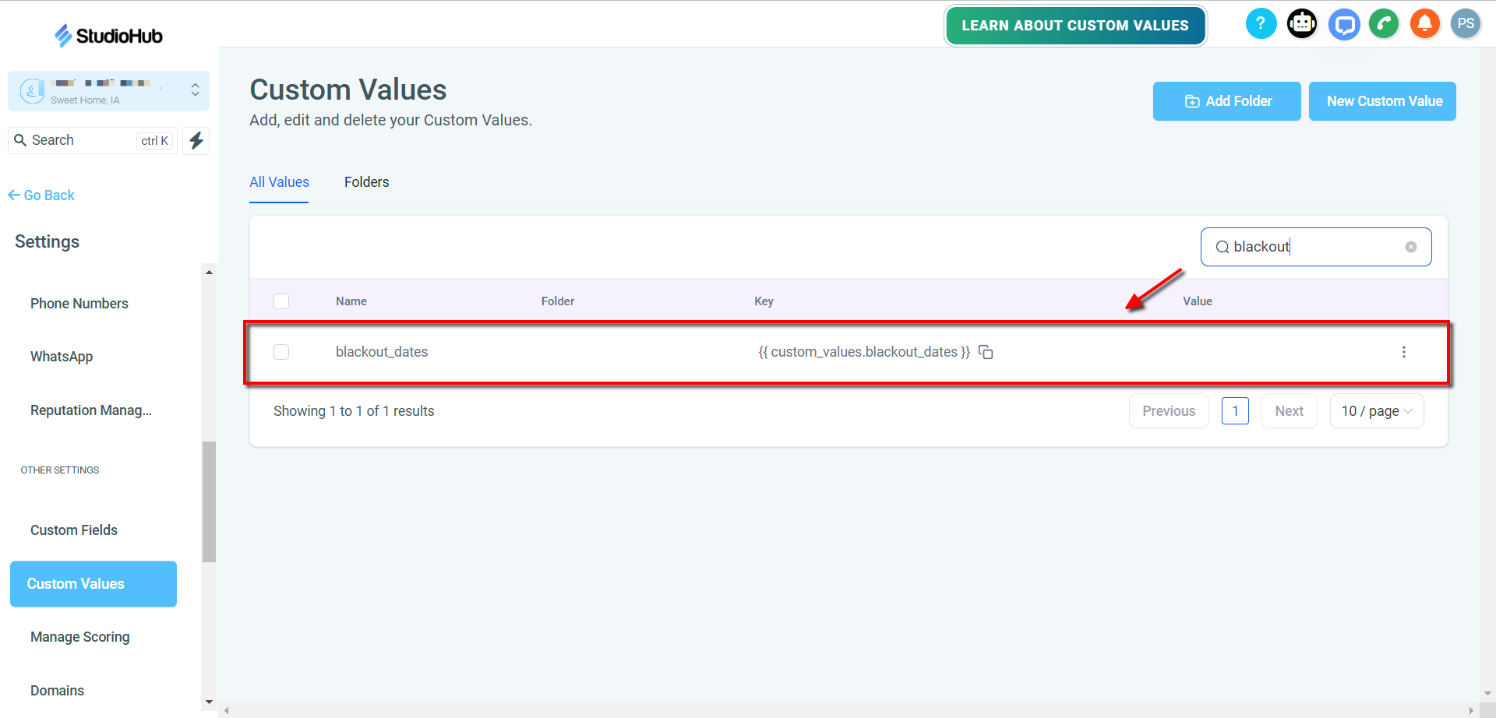
Task: Select Custom Values in sidebar
Action: coord(93,584)
